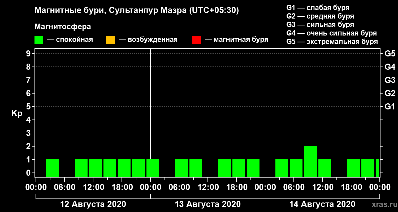Click the right-axis 'G5' label
398x212 pixels.
point(390,54)
